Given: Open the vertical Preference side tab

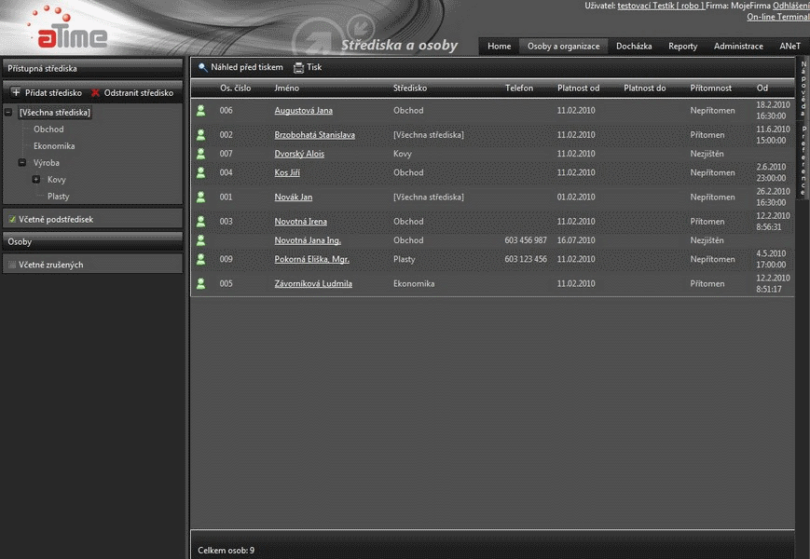Looking at the screenshot, I should (803, 160).
